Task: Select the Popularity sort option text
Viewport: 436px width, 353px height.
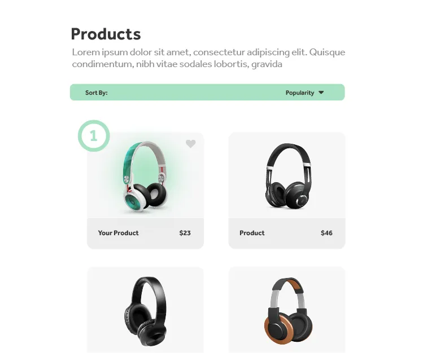Action: (300, 93)
